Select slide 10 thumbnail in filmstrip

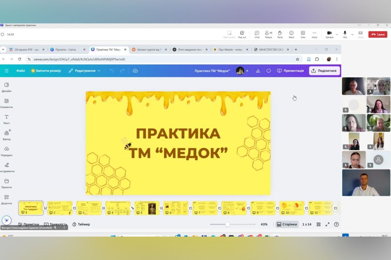pyautogui.click(x=292, y=208)
